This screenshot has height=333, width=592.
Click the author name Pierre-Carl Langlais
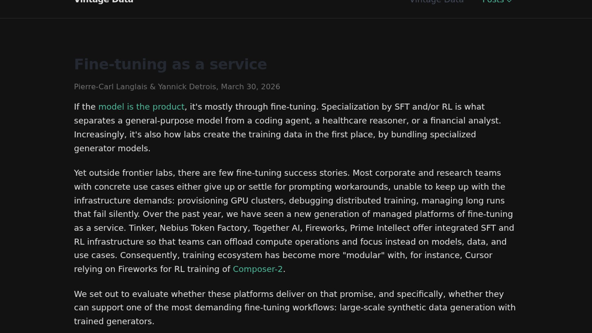pyautogui.click(x=110, y=87)
